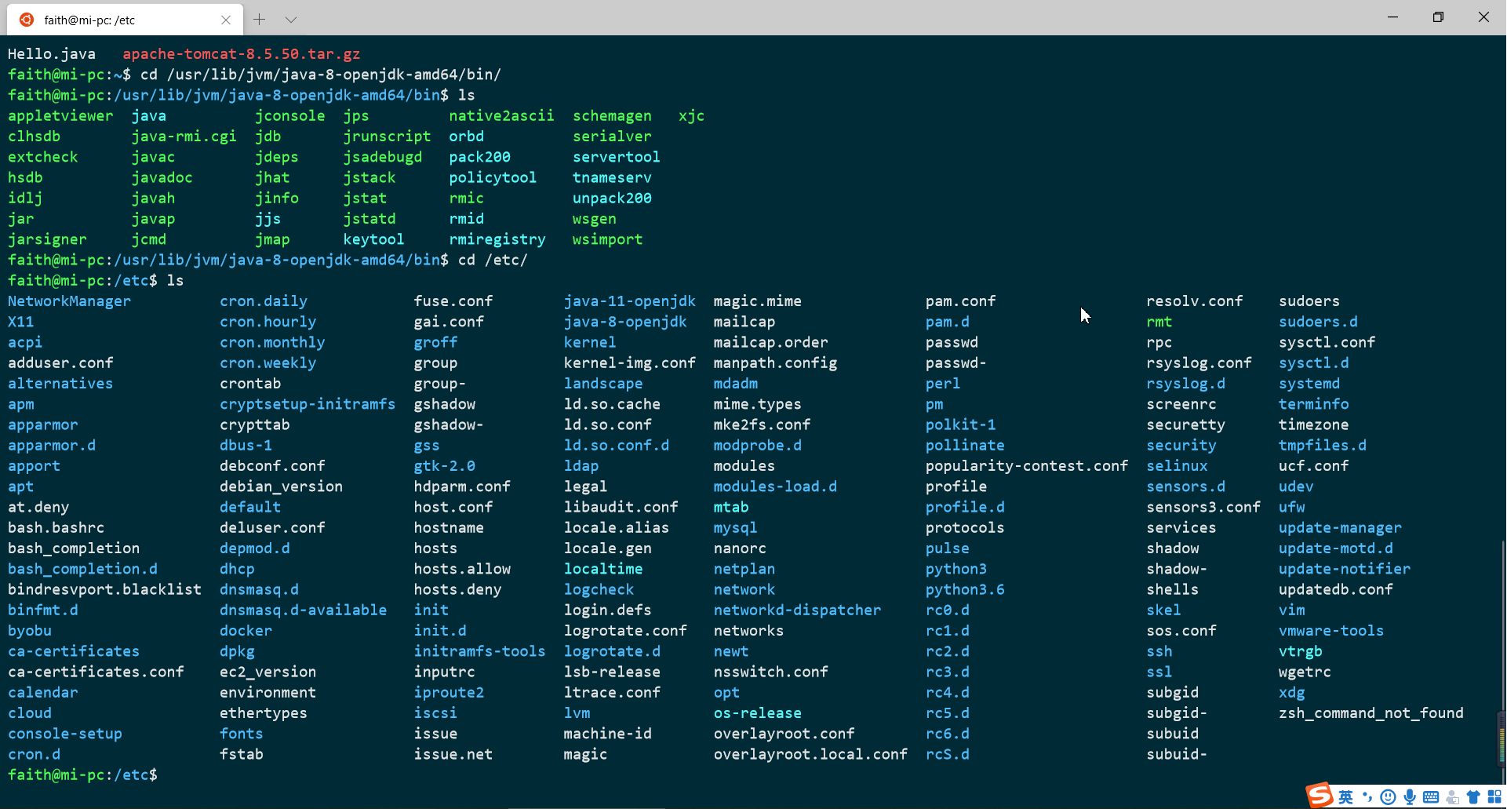Click the apache-tomcat-8.5.50.tar.gz file name
Image resolution: width=1507 pixels, height=809 pixels.
(x=241, y=54)
